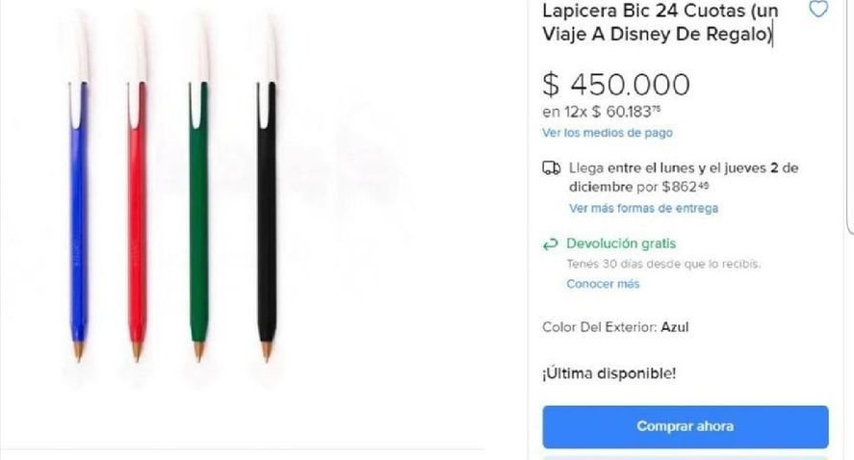Click the 'Devolución gratis' label

pyautogui.click(x=621, y=243)
